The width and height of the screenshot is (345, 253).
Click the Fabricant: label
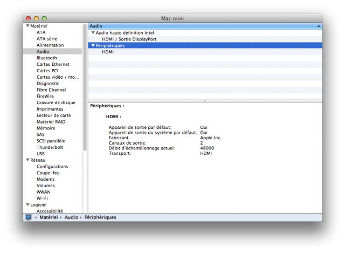pos(119,138)
